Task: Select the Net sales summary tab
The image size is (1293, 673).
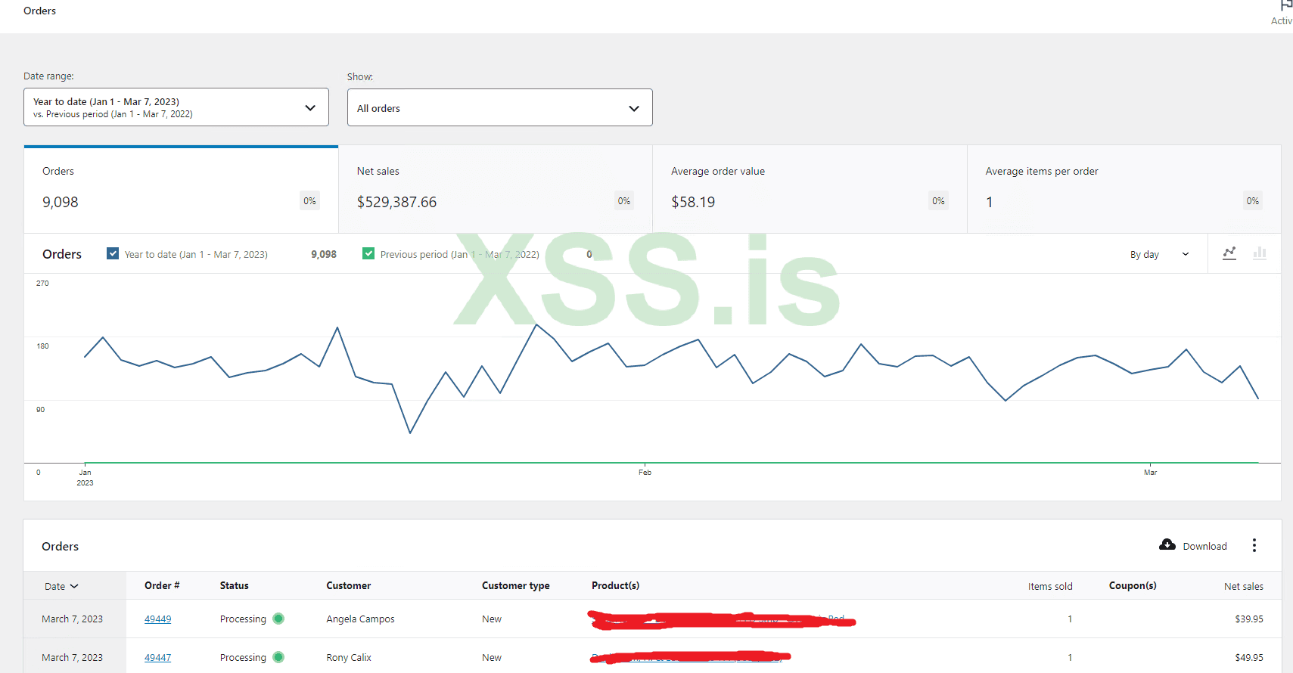Action: pos(496,190)
